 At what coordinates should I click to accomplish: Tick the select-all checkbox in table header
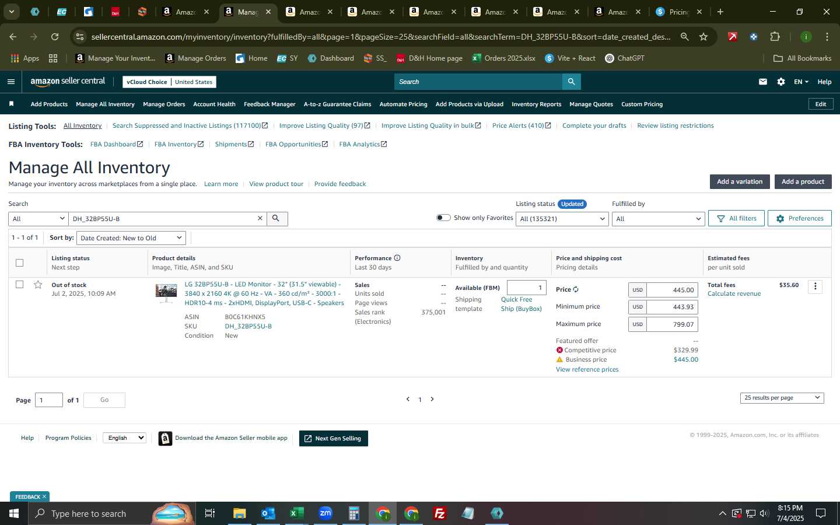coord(19,262)
